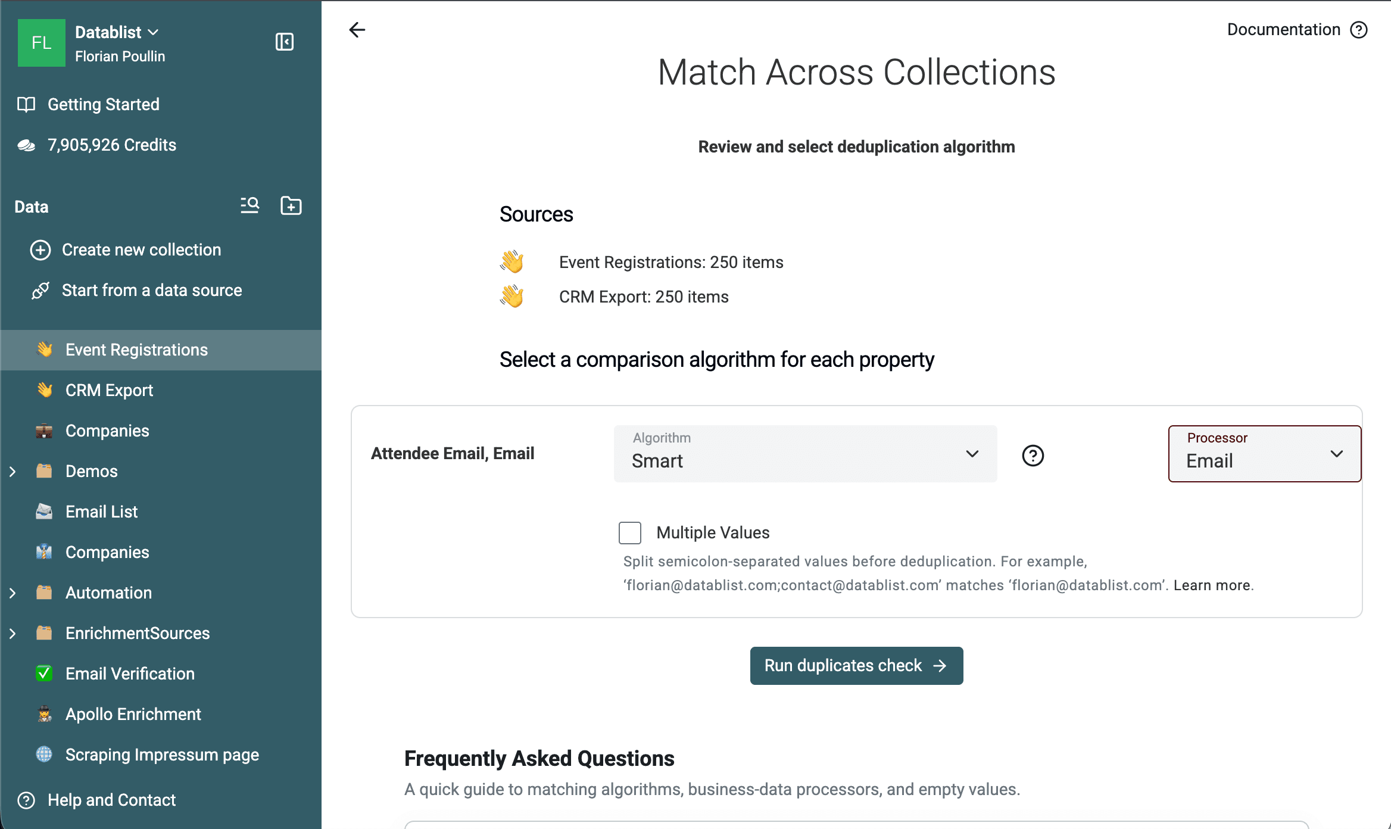The image size is (1391, 829).
Task: Open the Algorithm Smart dropdown
Action: tap(805, 454)
